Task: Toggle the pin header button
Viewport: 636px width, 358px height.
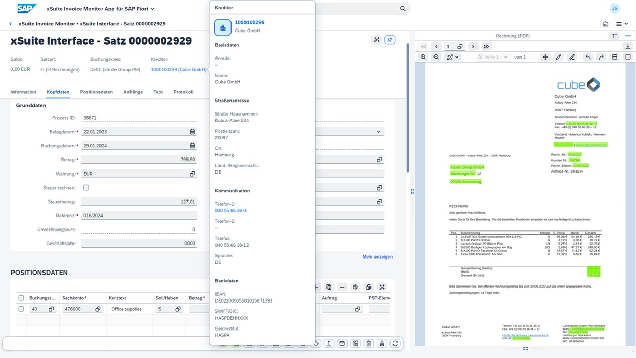Action: (390, 40)
